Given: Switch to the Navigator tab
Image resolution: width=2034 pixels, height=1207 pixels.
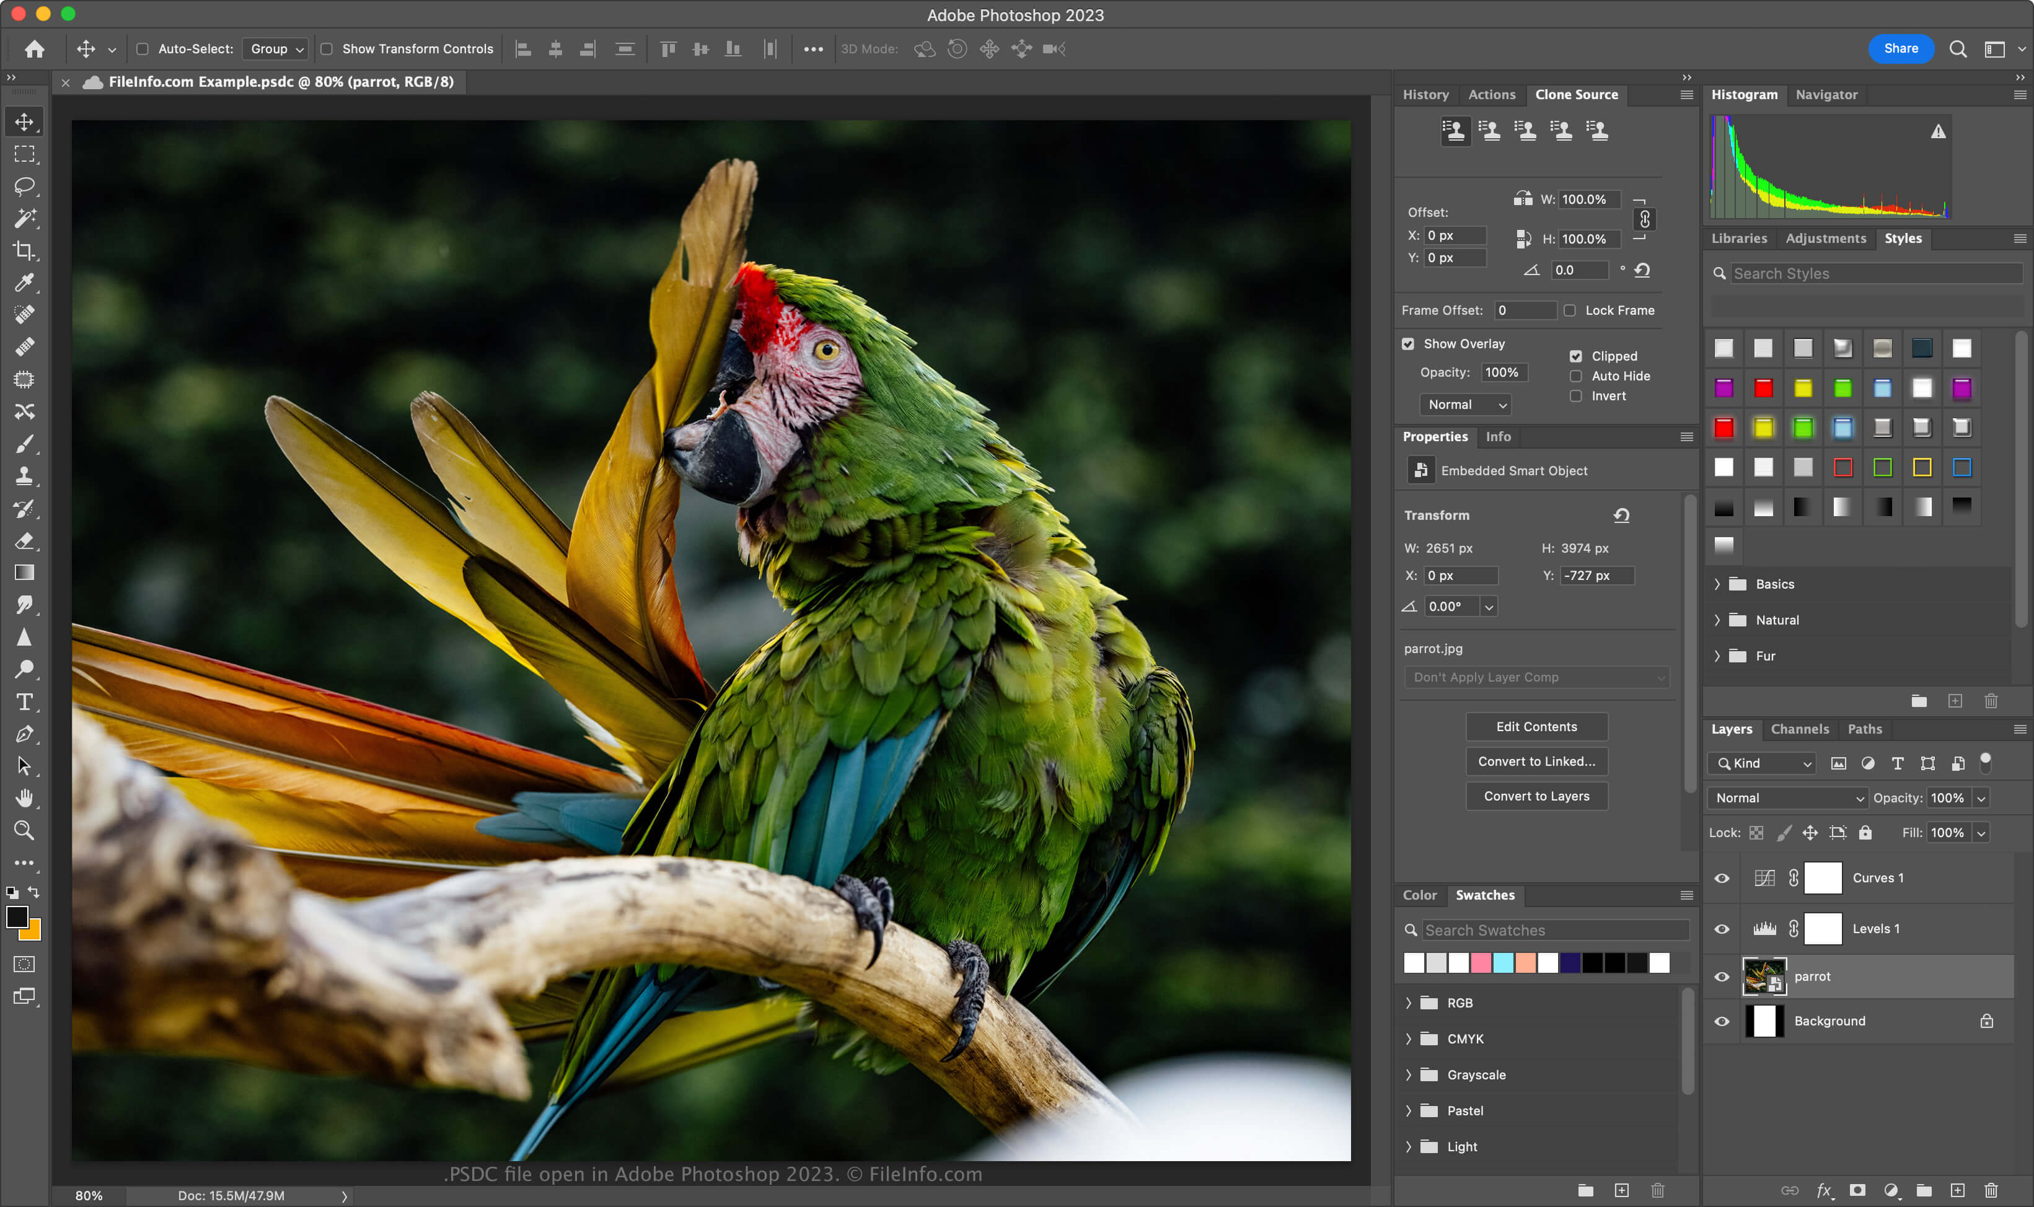Looking at the screenshot, I should 1826,94.
